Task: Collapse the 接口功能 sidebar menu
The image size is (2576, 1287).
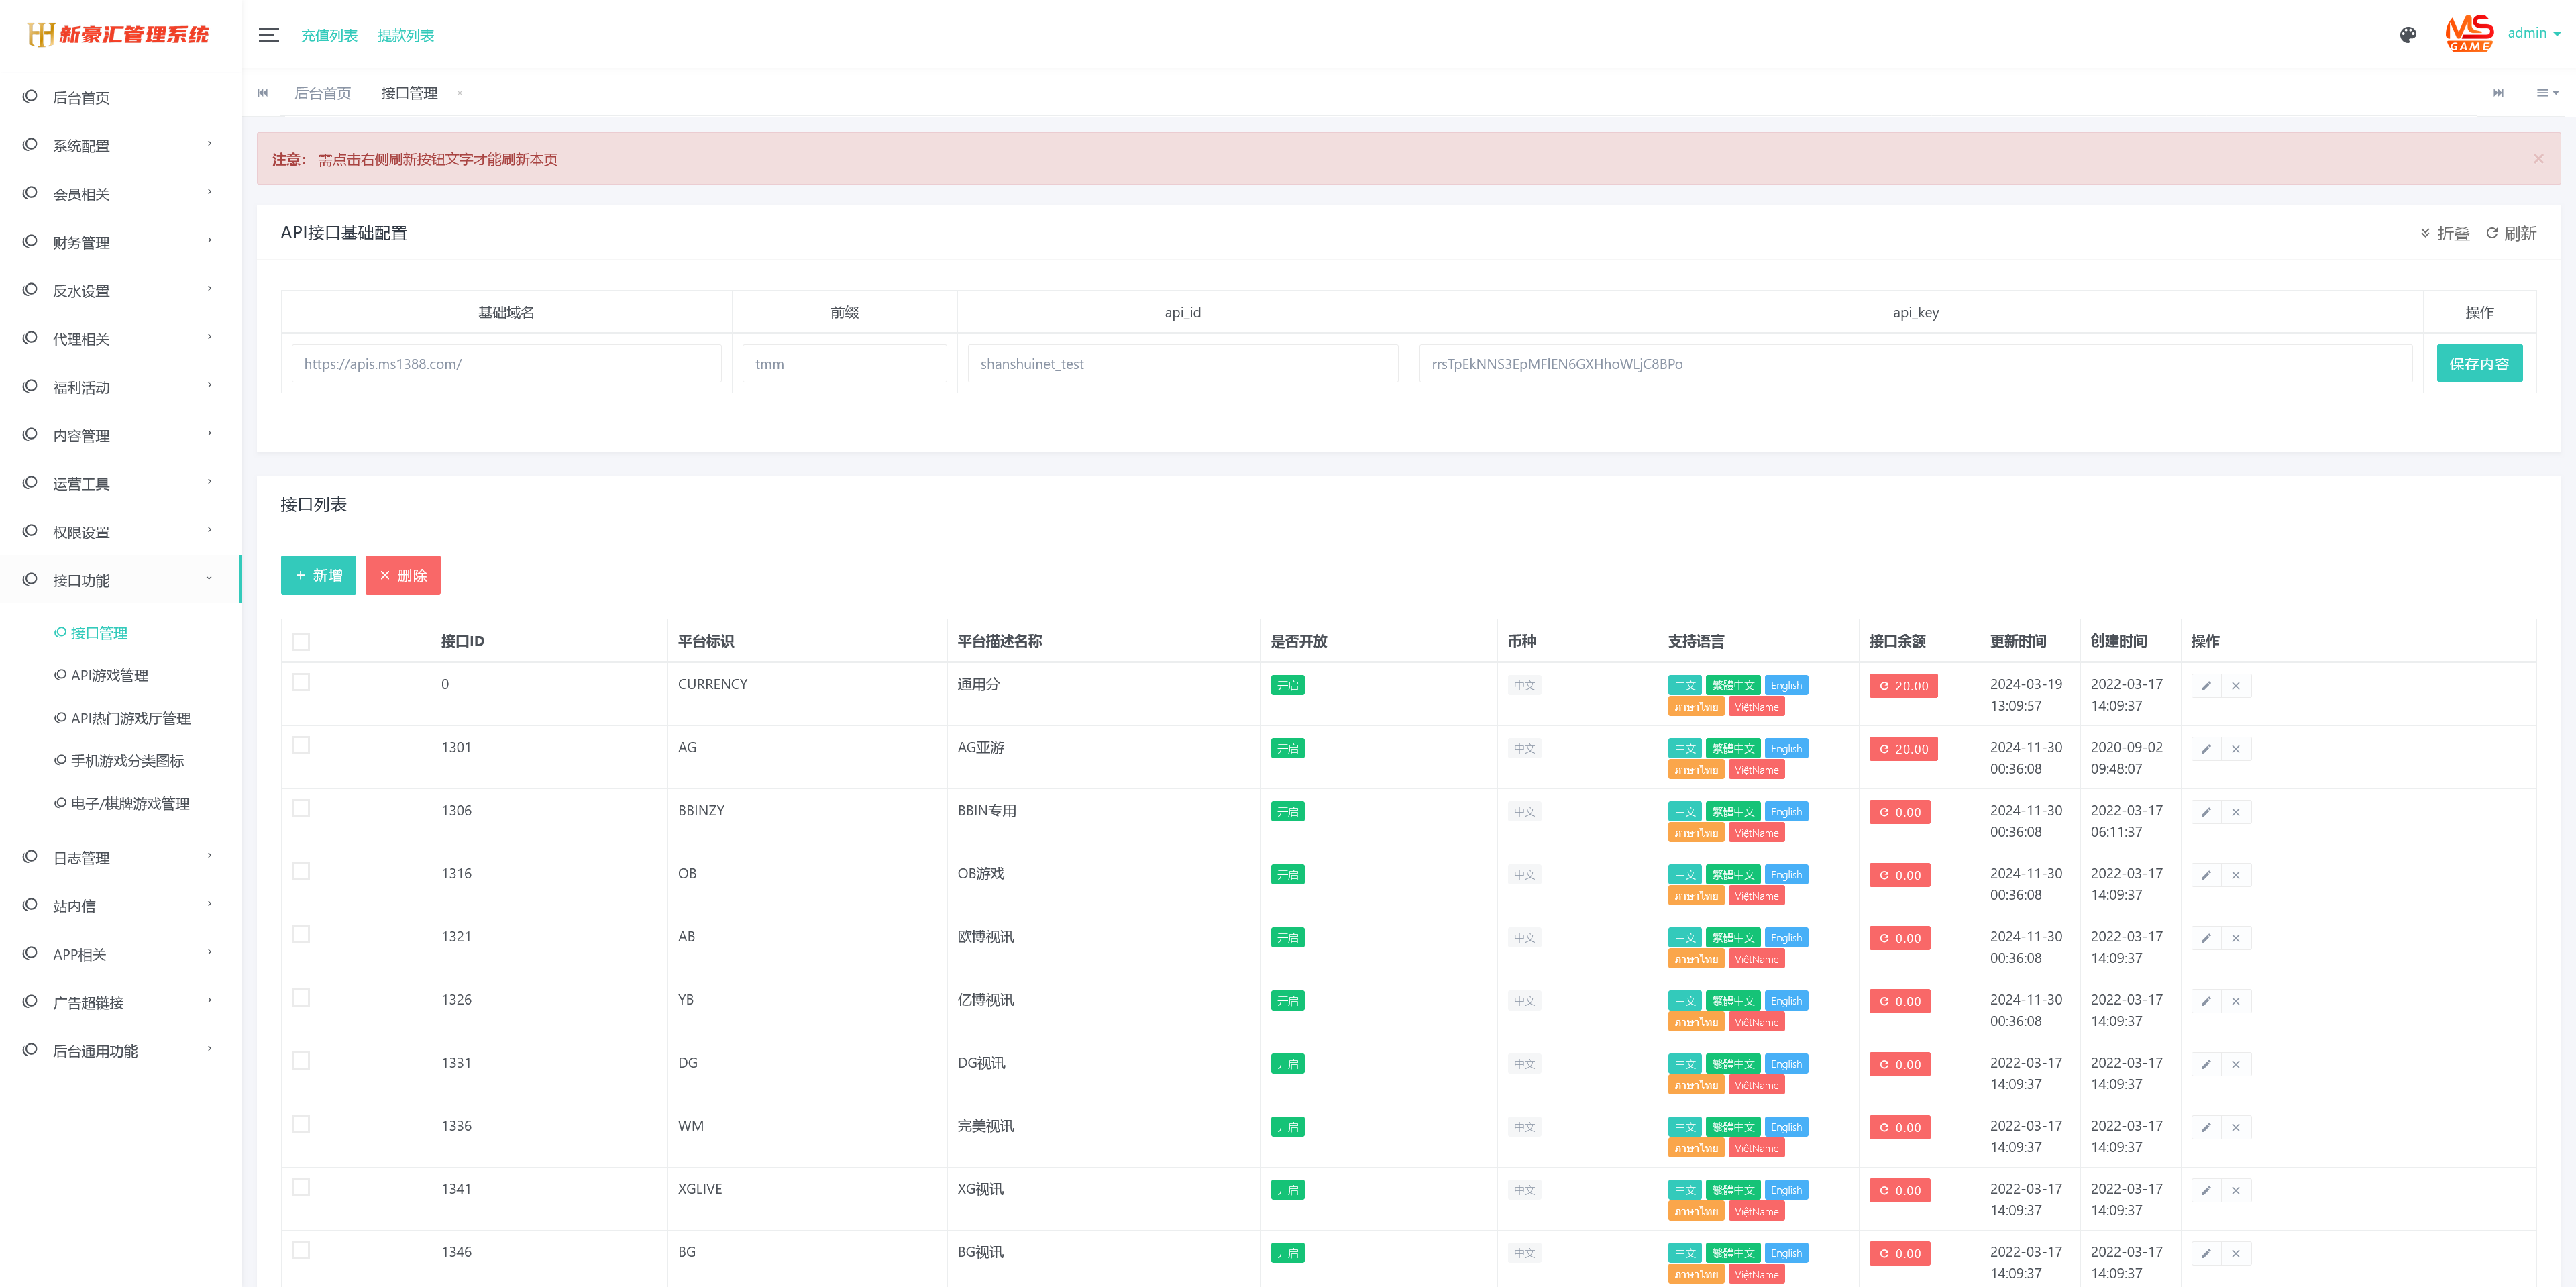Action: [120, 580]
